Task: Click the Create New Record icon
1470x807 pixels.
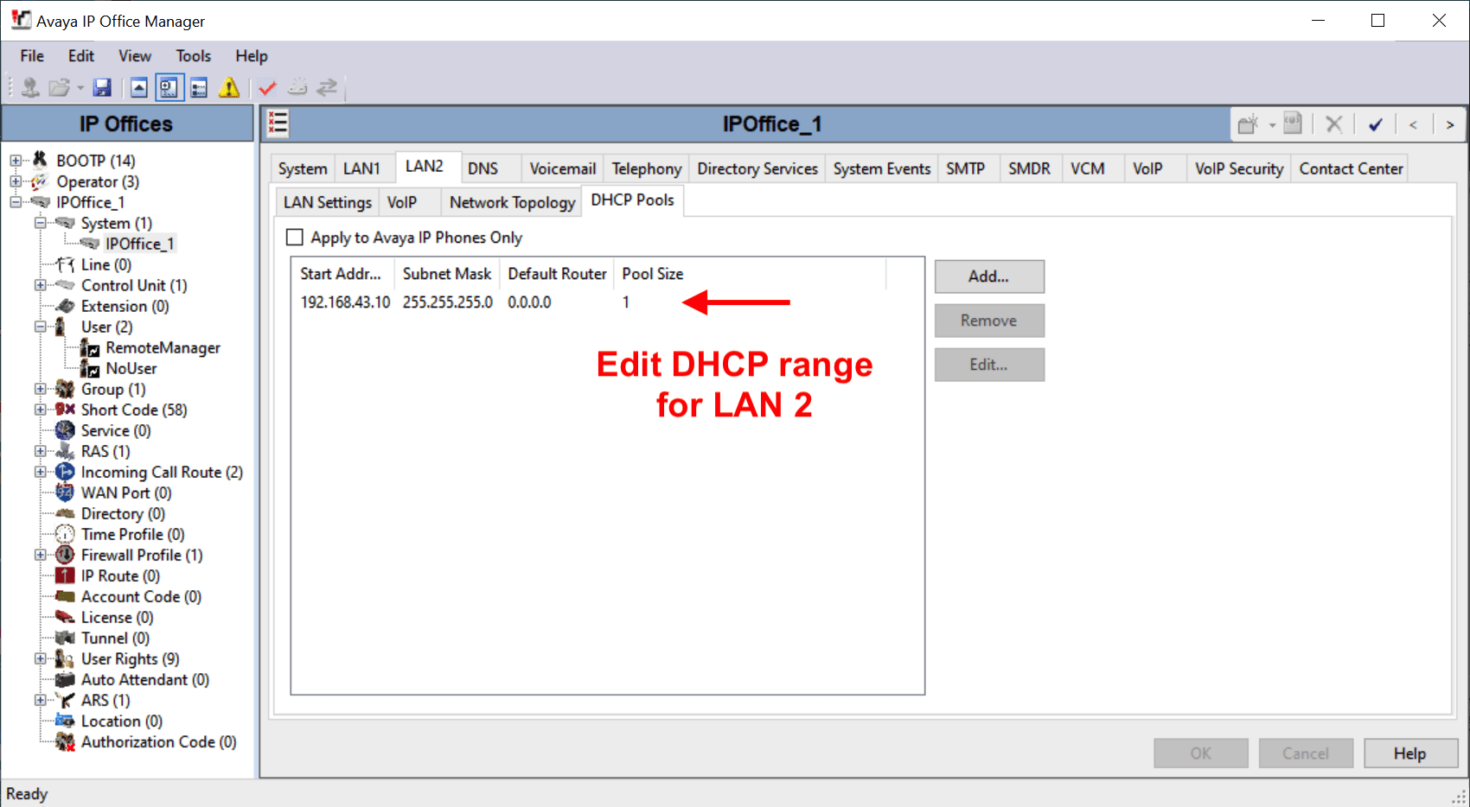Action: point(1248,124)
